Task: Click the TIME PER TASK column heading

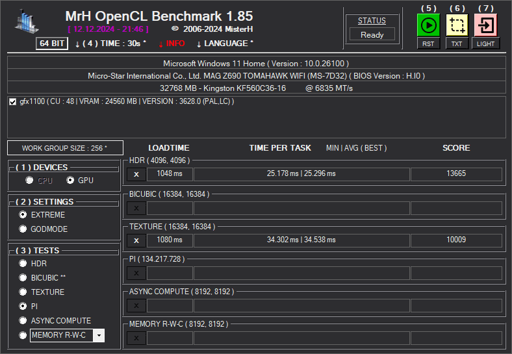Action: point(280,148)
